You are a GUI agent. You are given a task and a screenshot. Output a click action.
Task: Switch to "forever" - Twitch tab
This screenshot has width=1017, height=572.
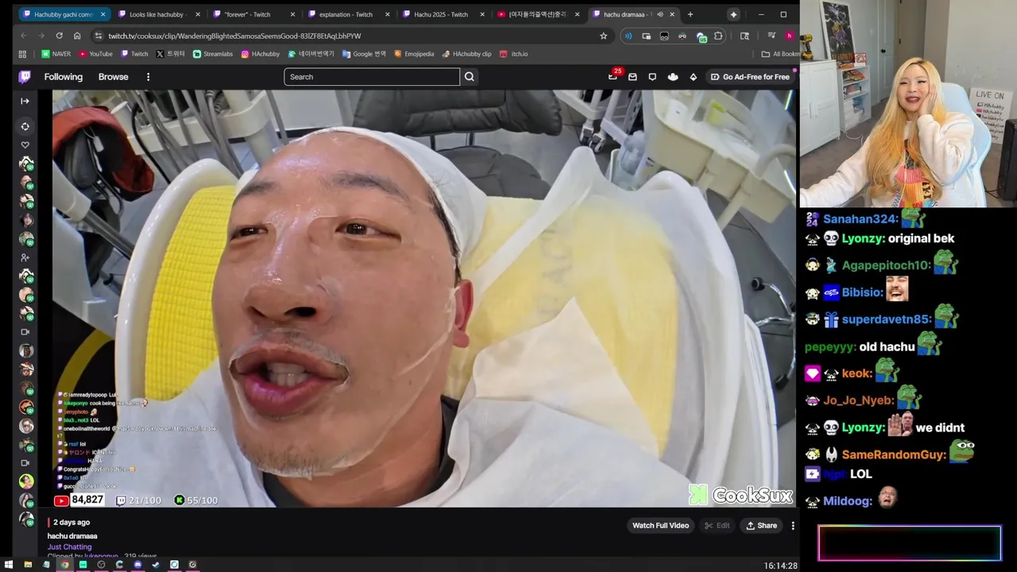(253, 14)
